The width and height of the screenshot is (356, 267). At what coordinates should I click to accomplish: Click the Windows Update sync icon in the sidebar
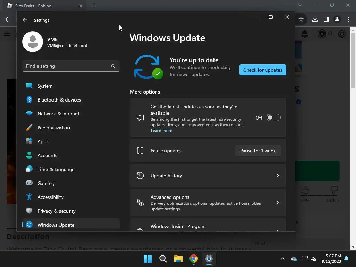click(29, 225)
